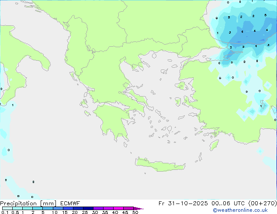277x214 pixels.
Task: Click the date '31-10-2025' text
Action: pos(188,204)
